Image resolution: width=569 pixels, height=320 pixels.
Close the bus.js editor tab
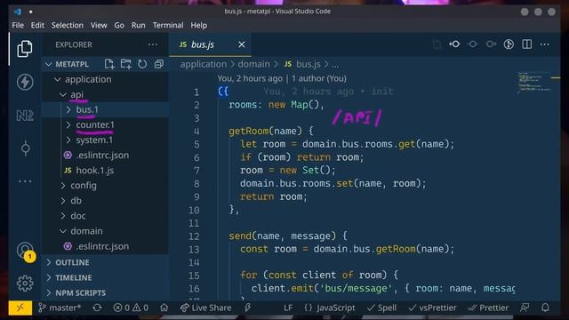point(241,44)
